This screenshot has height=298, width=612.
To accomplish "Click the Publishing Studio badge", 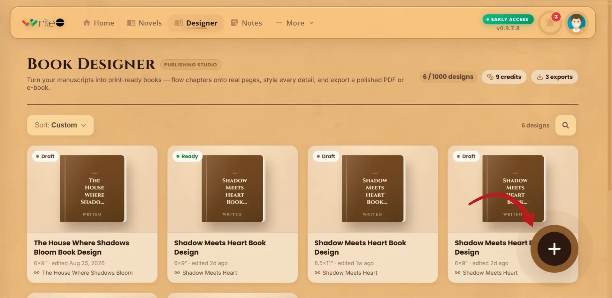I will click(x=190, y=65).
